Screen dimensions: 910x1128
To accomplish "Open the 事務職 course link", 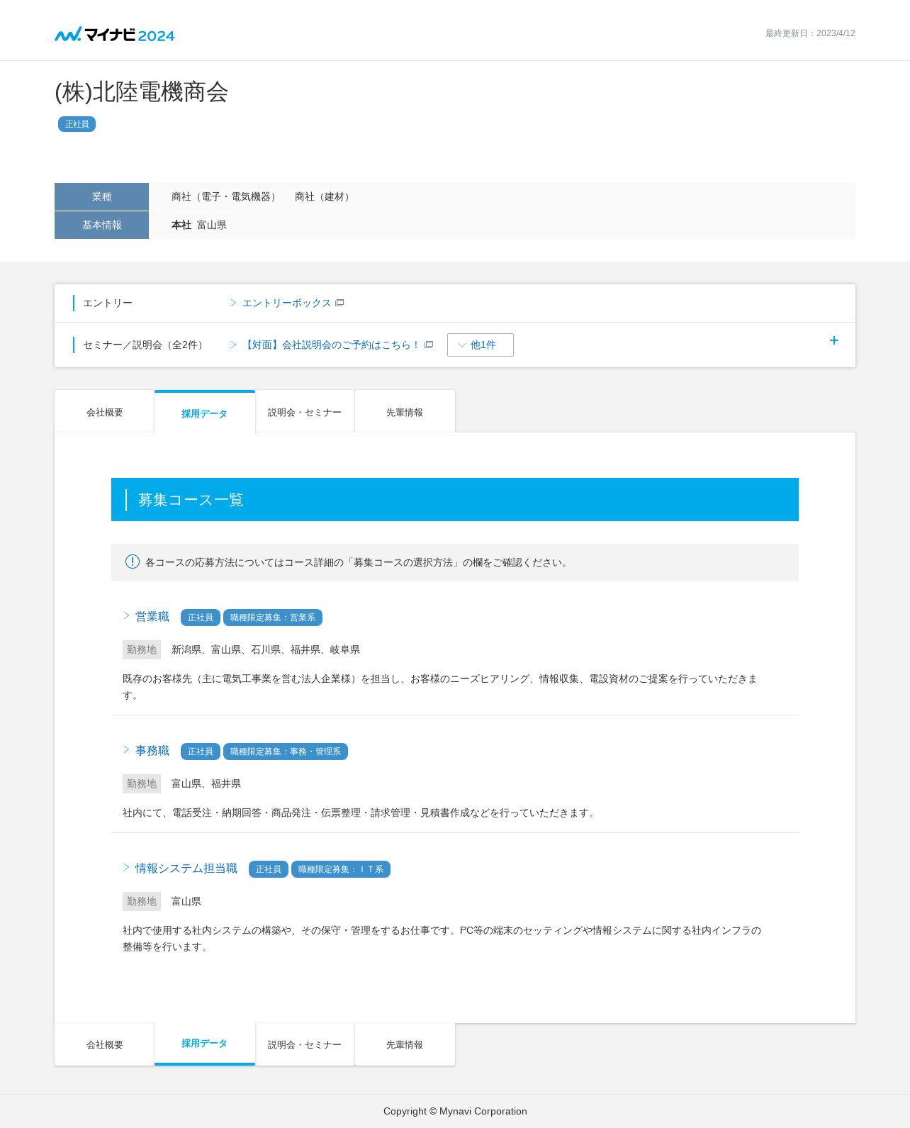I will [x=152, y=750].
